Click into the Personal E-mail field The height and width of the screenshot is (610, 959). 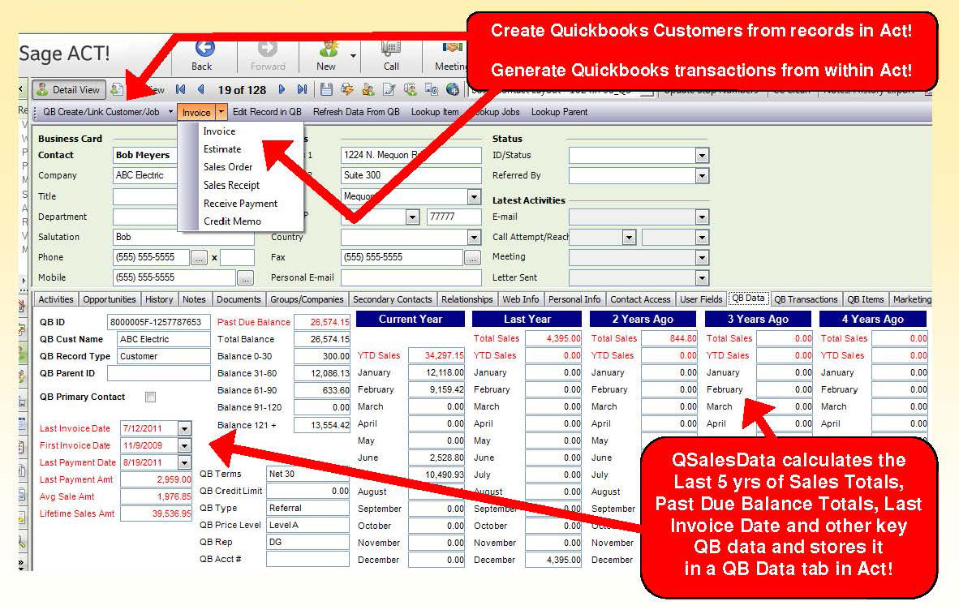tap(411, 278)
